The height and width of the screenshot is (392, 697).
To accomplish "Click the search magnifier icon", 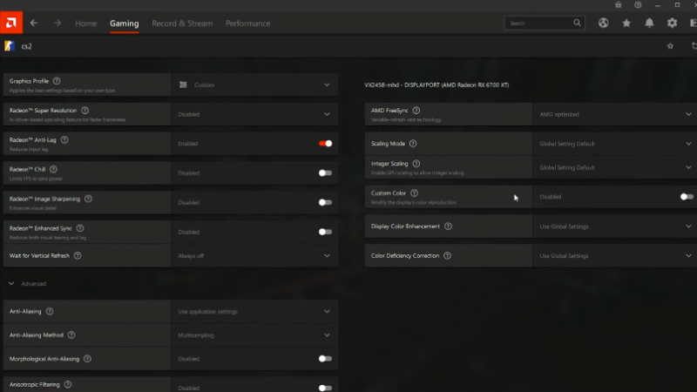I will click(x=577, y=24).
